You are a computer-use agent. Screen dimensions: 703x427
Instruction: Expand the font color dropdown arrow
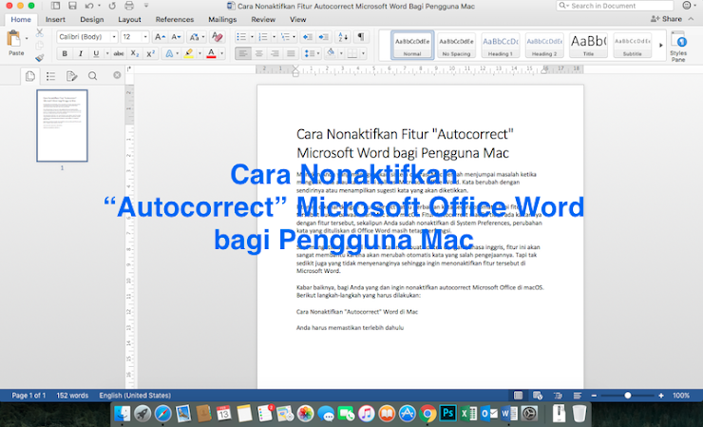point(221,53)
